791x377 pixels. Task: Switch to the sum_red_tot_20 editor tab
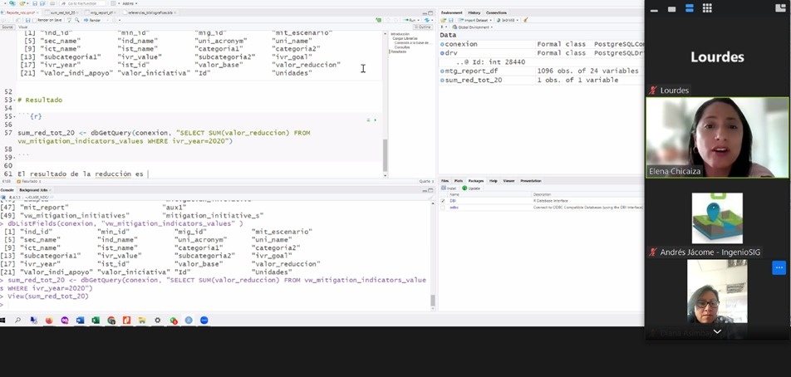coord(61,12)
